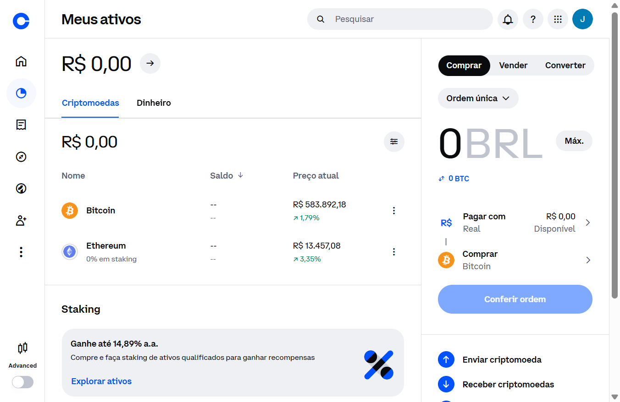620x402 pixels.
Task: Click the vertical scrollbar thumb
Action: (614, 156)
